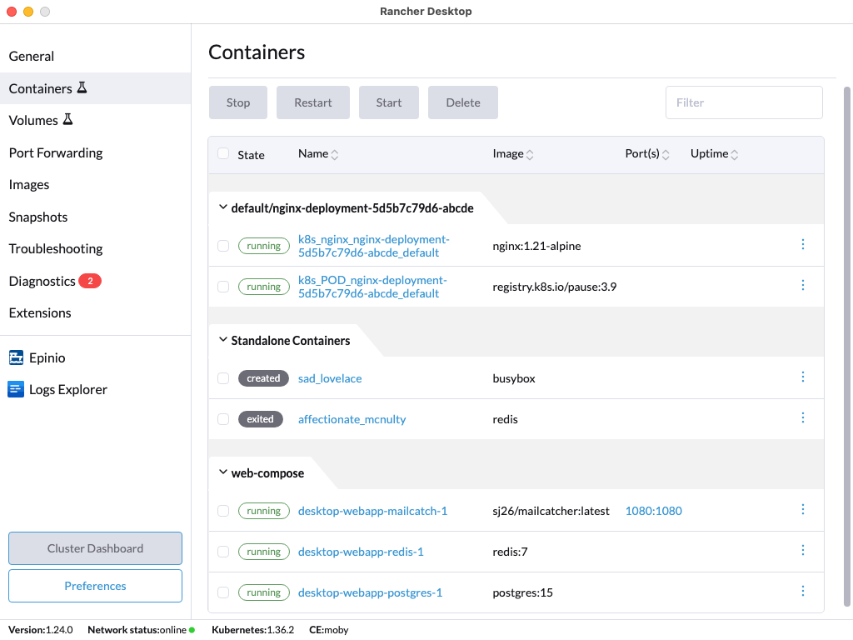The width and height of the screenshot is (853, 640).
Task: Tick the desktop-webapp-redis-1 checkbox
Action: [x=223, y=552]
